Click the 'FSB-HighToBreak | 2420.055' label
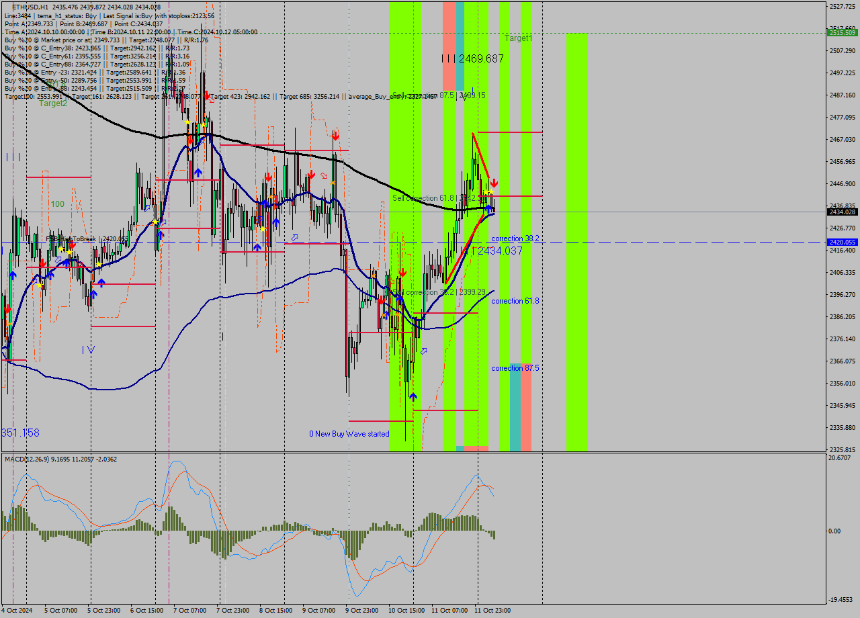The height and width of the screenshot is (618, 860). 87,238
